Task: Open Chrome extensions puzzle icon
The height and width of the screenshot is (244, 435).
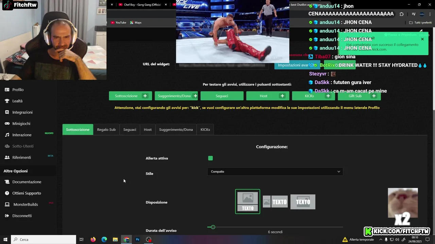Action: click(402, 14)
